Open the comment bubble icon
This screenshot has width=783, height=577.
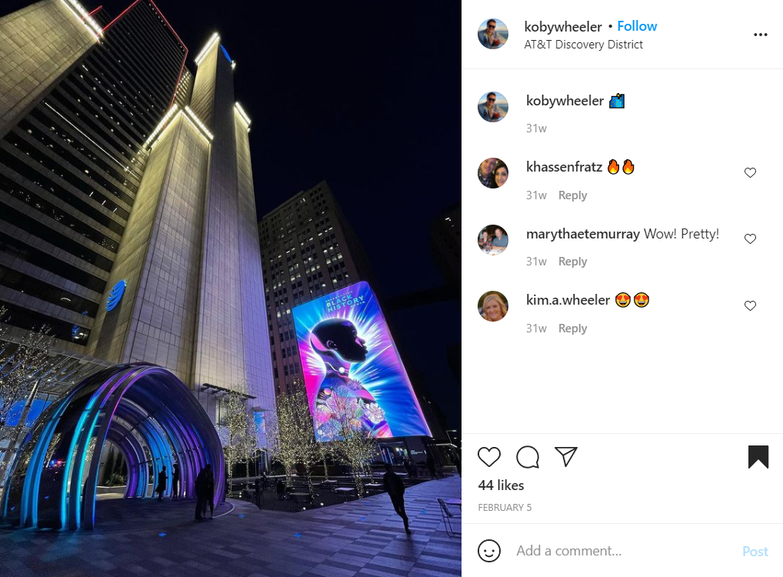pyautogui.click(x=528, y=457)
